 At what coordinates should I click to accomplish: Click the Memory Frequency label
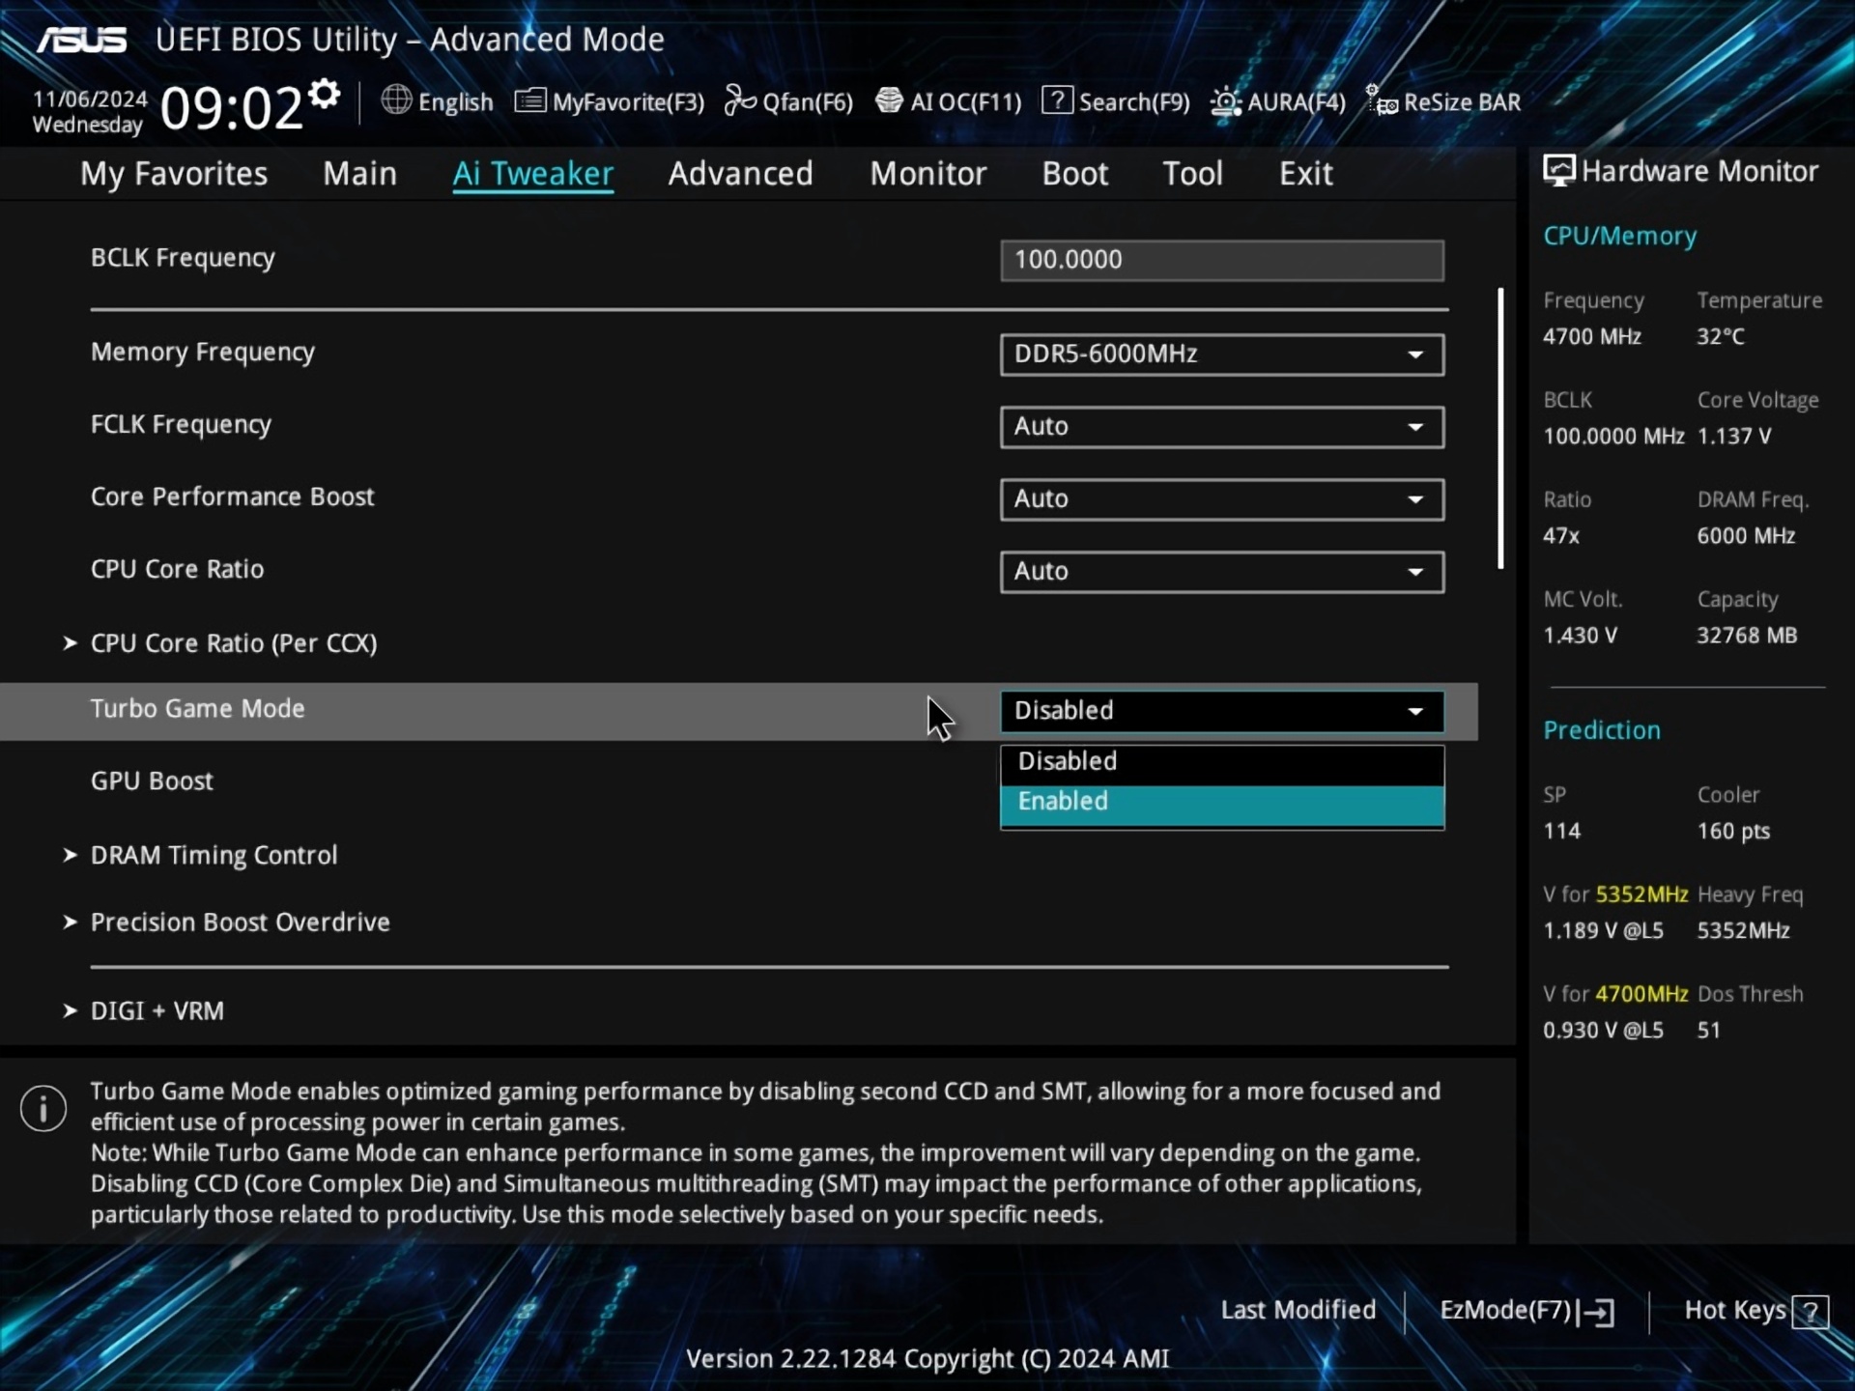point(203,352)
